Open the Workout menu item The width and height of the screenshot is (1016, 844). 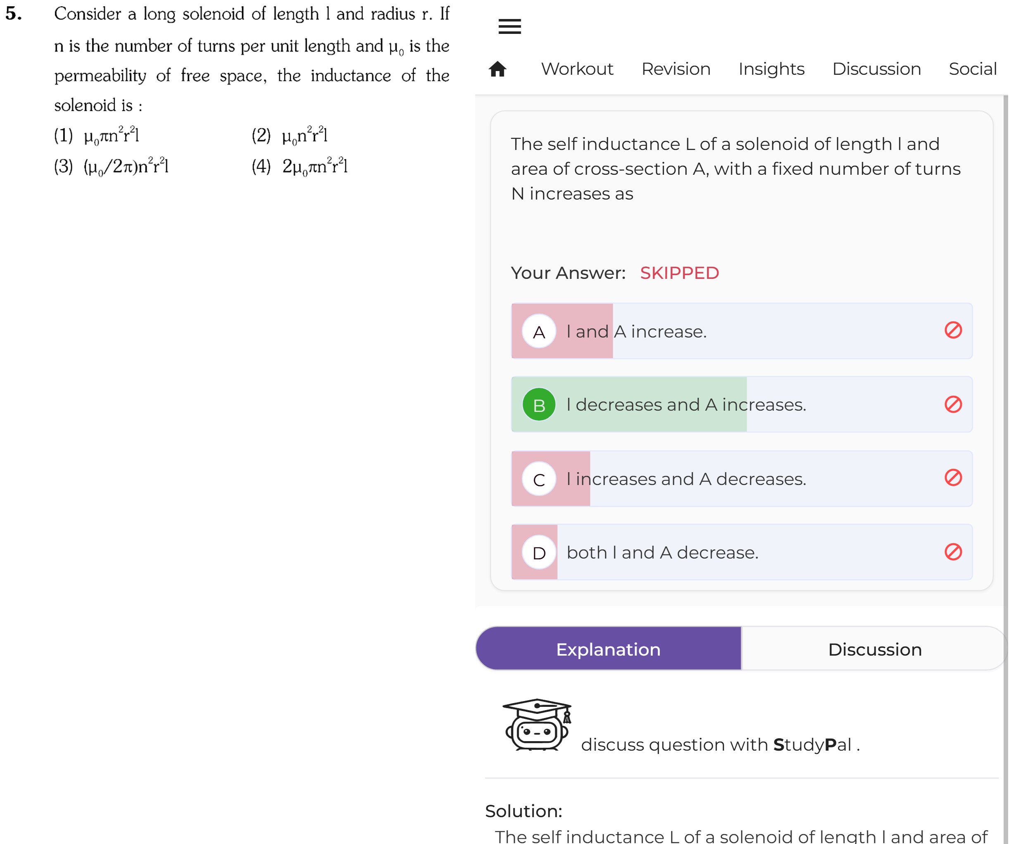tap(577, 69)
